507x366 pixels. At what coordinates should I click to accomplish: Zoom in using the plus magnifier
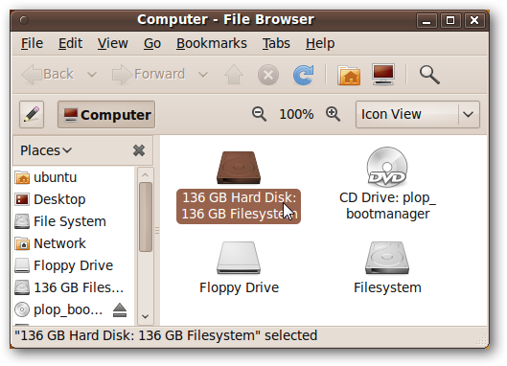[x=333, y=114]
